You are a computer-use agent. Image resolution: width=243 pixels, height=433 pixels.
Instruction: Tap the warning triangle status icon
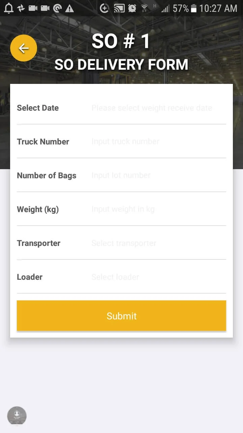click(x=70, y=8)
